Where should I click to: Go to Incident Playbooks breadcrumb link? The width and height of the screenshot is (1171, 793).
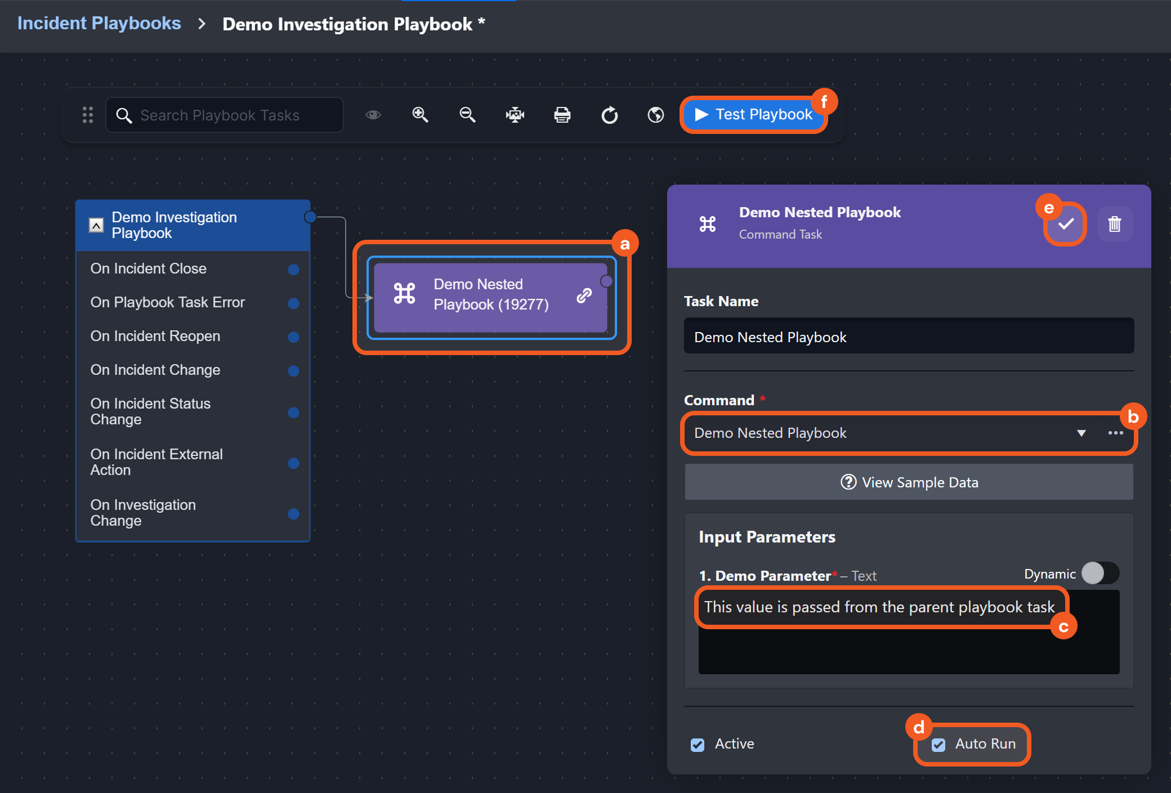99,23
